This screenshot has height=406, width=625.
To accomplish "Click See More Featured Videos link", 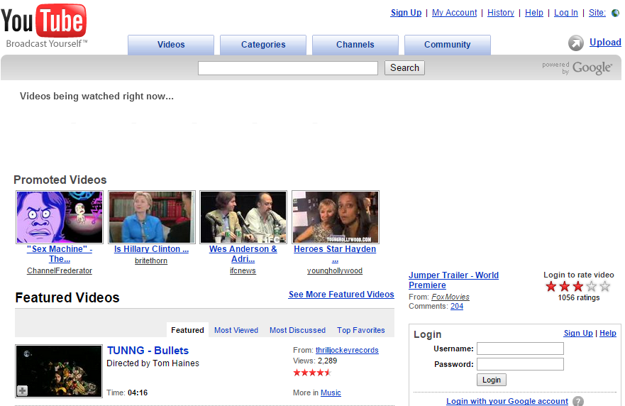I will pos(341,295).
